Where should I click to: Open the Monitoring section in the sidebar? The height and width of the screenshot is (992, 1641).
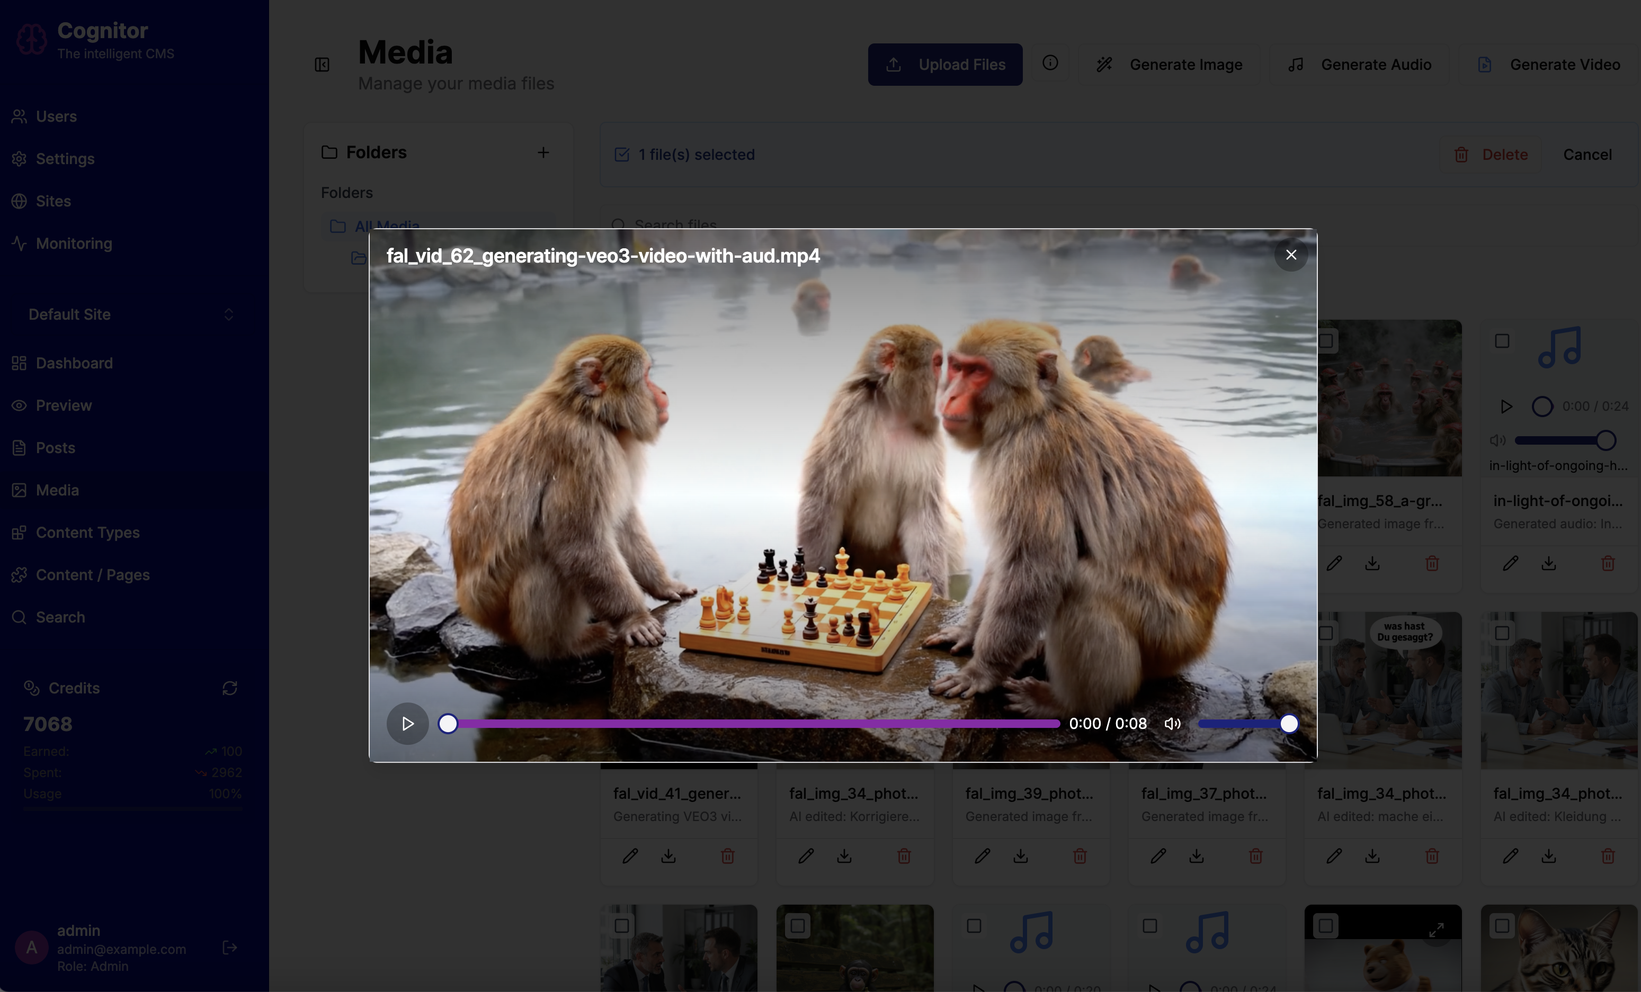pyautogui.click(x=73, y=244)
